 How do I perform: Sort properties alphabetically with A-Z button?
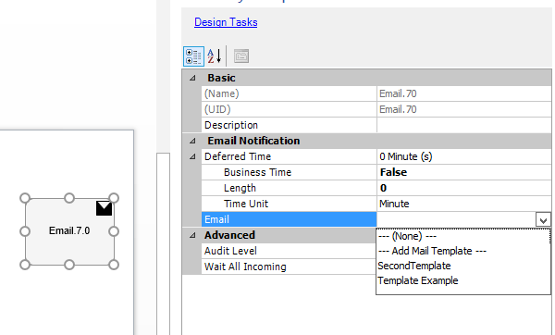point(215,56)
